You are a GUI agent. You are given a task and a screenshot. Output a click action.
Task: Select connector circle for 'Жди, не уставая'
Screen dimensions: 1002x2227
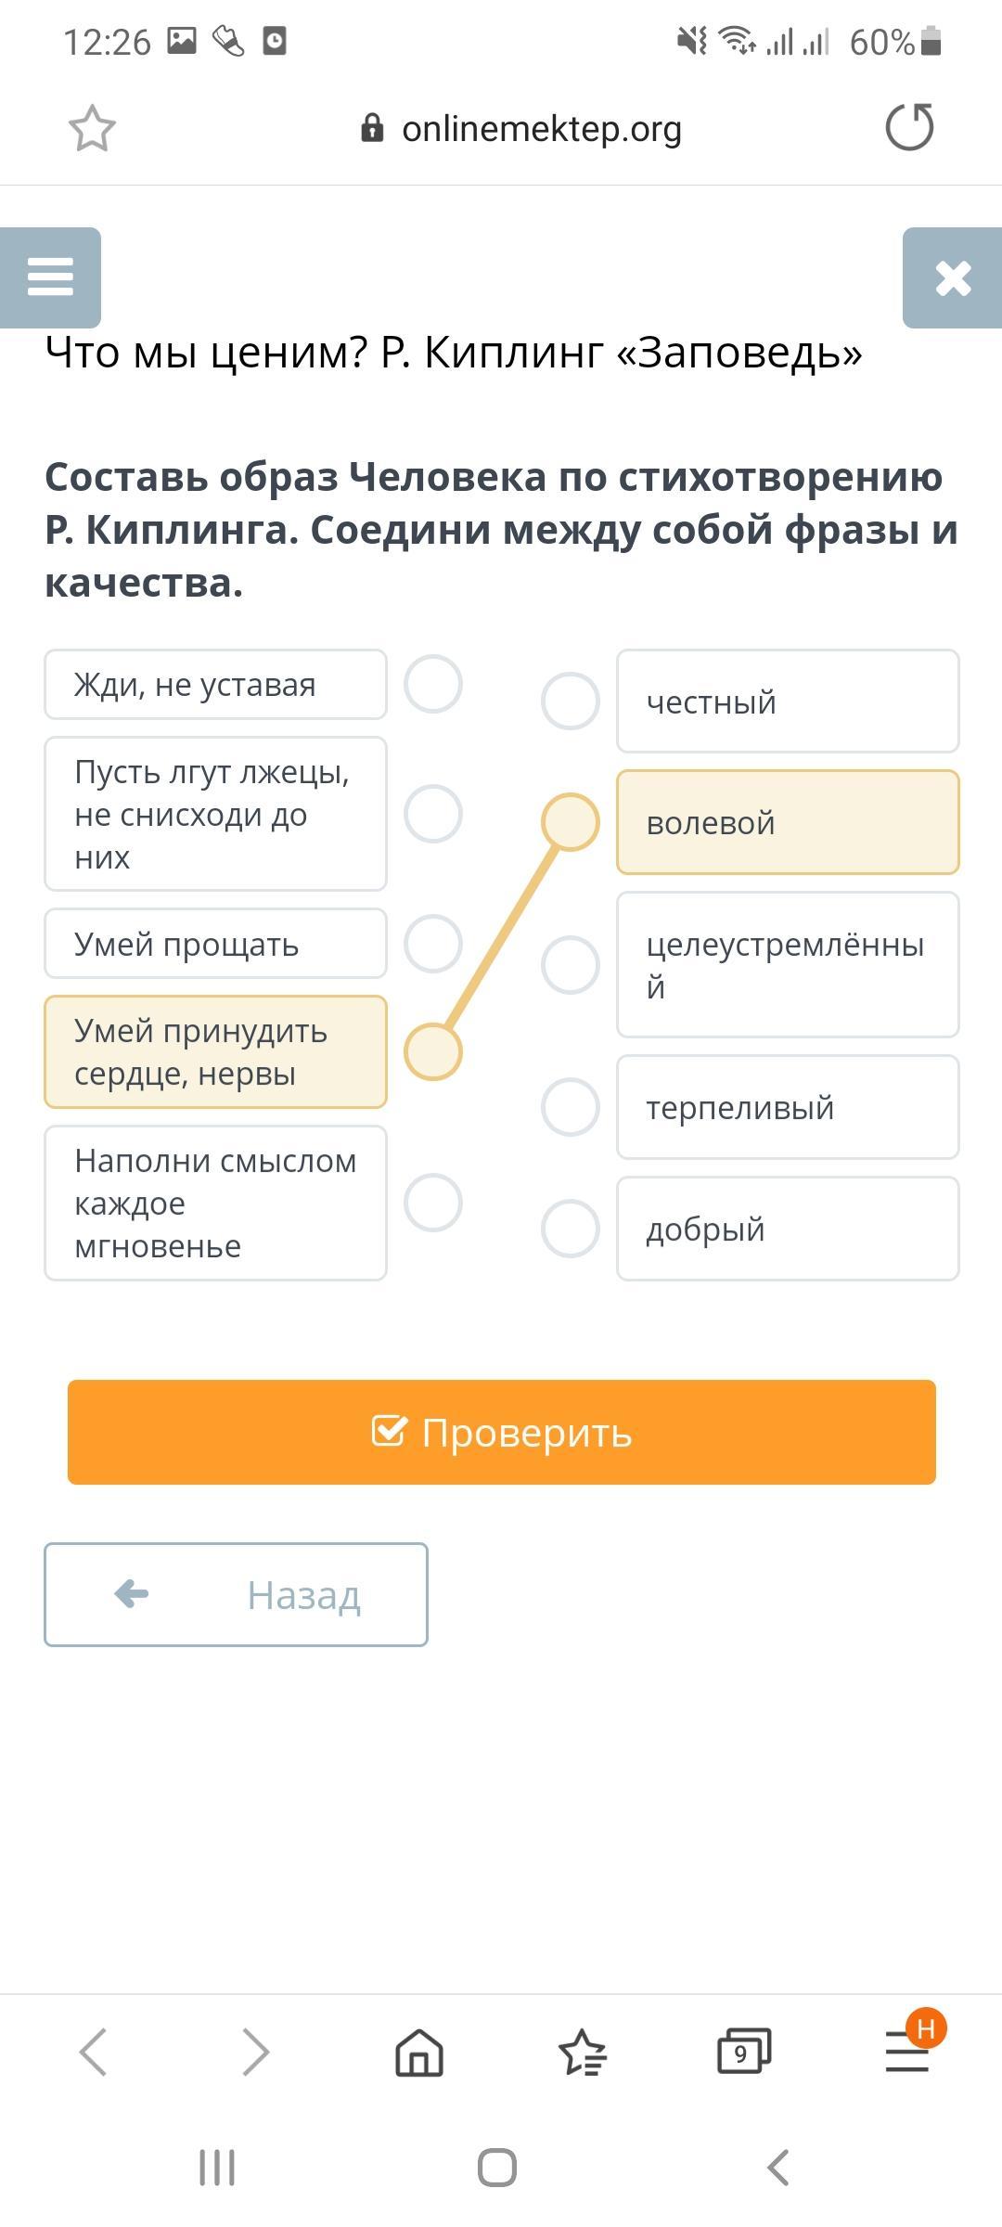coord(433,685)
